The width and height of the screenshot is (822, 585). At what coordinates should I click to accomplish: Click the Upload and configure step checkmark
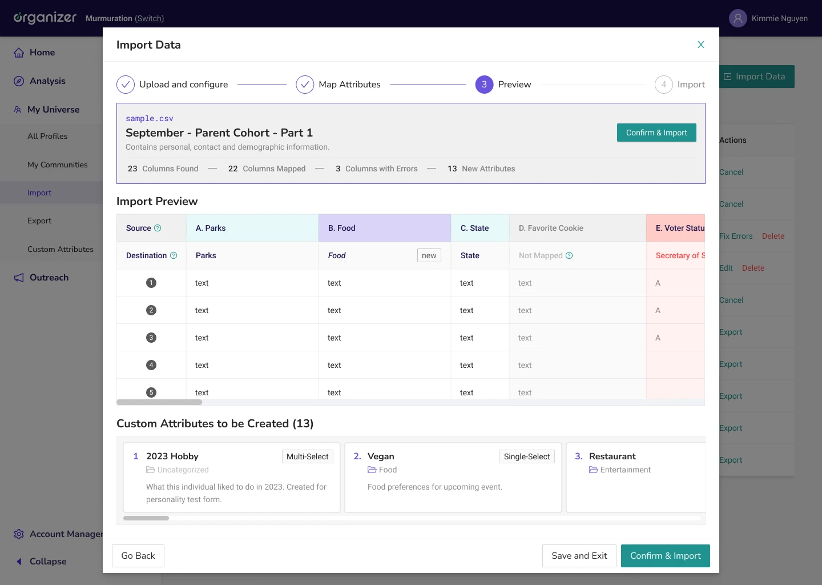(126, 85)
